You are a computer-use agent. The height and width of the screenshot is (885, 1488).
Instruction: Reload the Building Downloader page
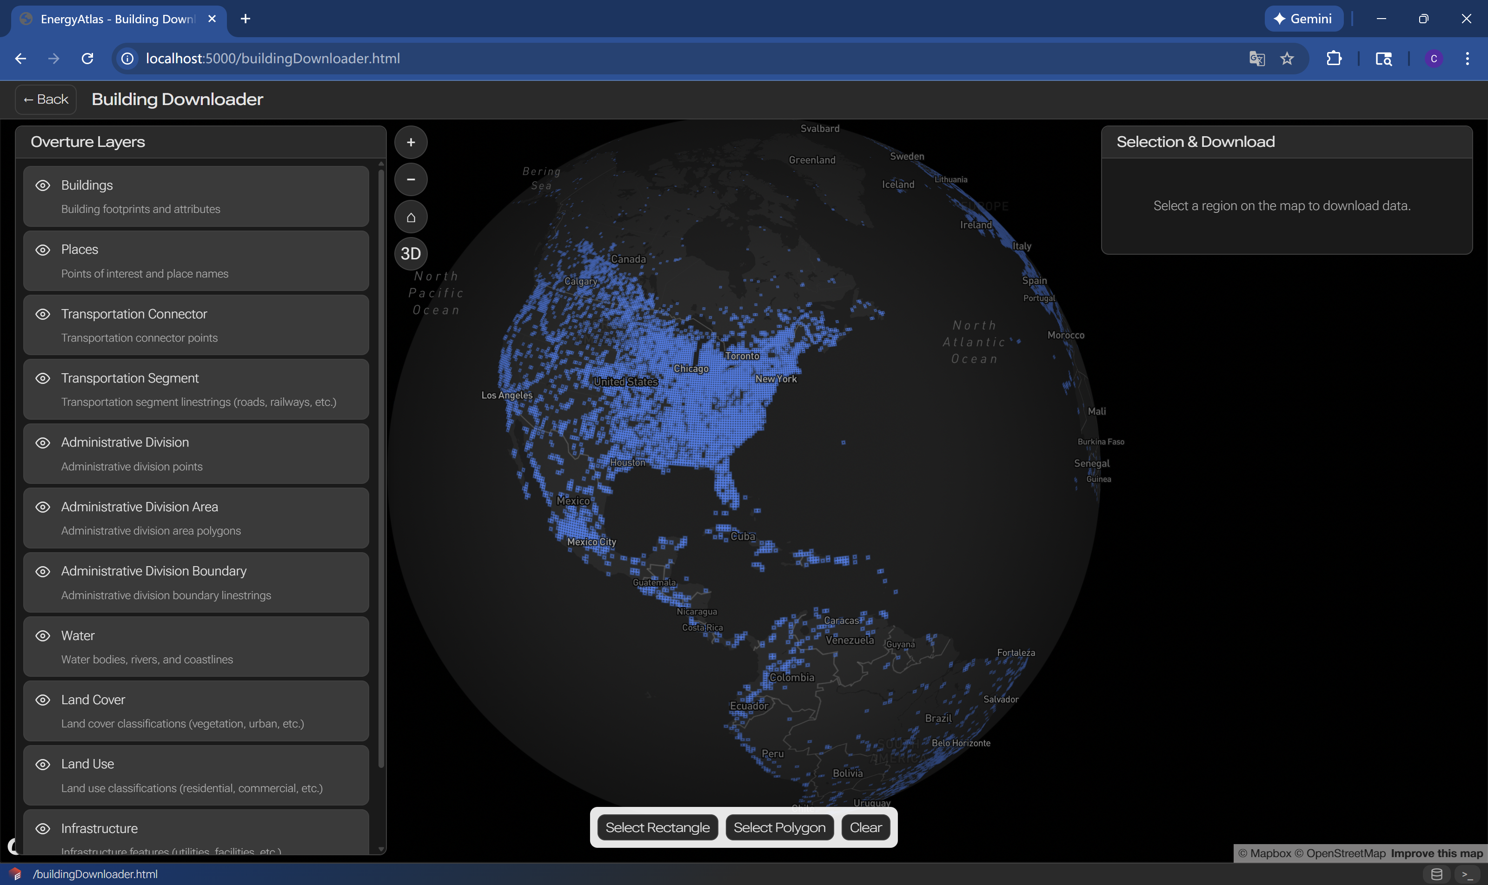click(87, 58)
